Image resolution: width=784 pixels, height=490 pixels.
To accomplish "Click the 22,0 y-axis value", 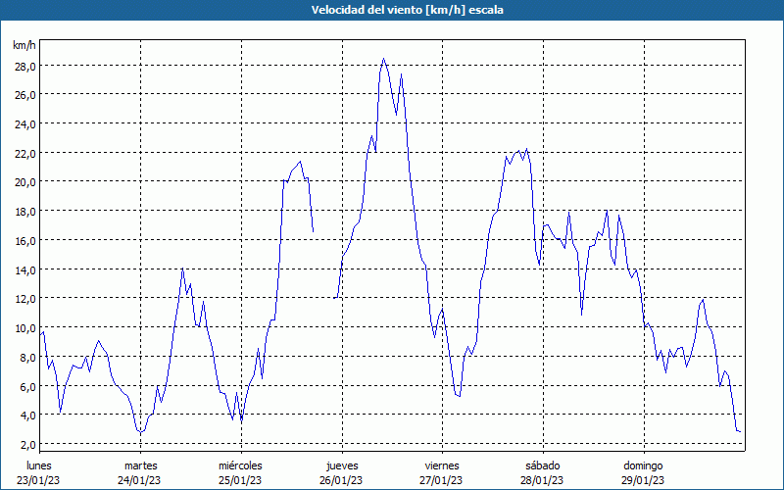I will click(x=24, y=153).
